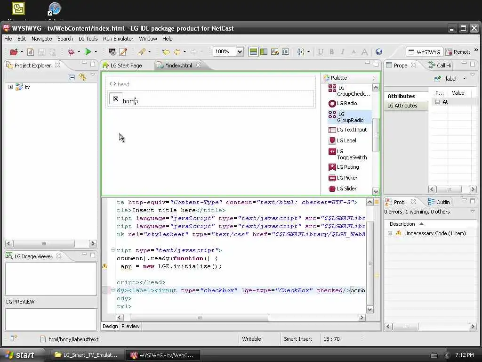The image size is (482, 362).
Task: Click the pencil edit tool icon
Action: tap(123, 52)
